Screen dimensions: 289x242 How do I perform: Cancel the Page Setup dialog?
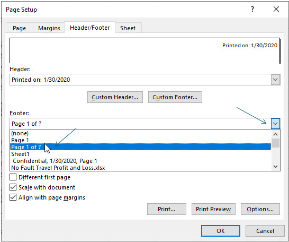click(x=265, y=231)
